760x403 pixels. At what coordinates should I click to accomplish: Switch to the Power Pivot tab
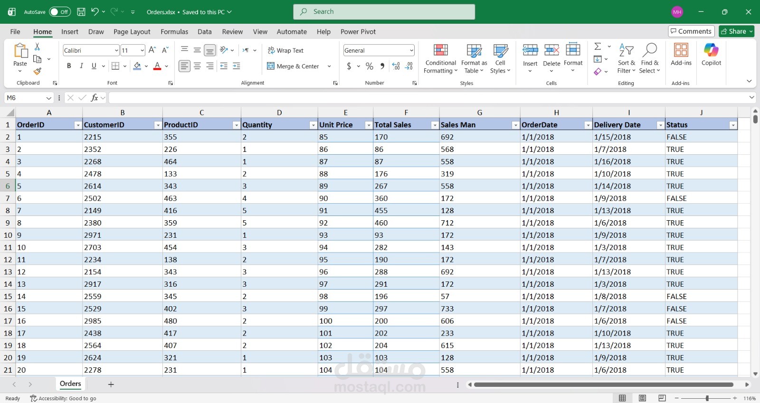[x=358, y=32]
